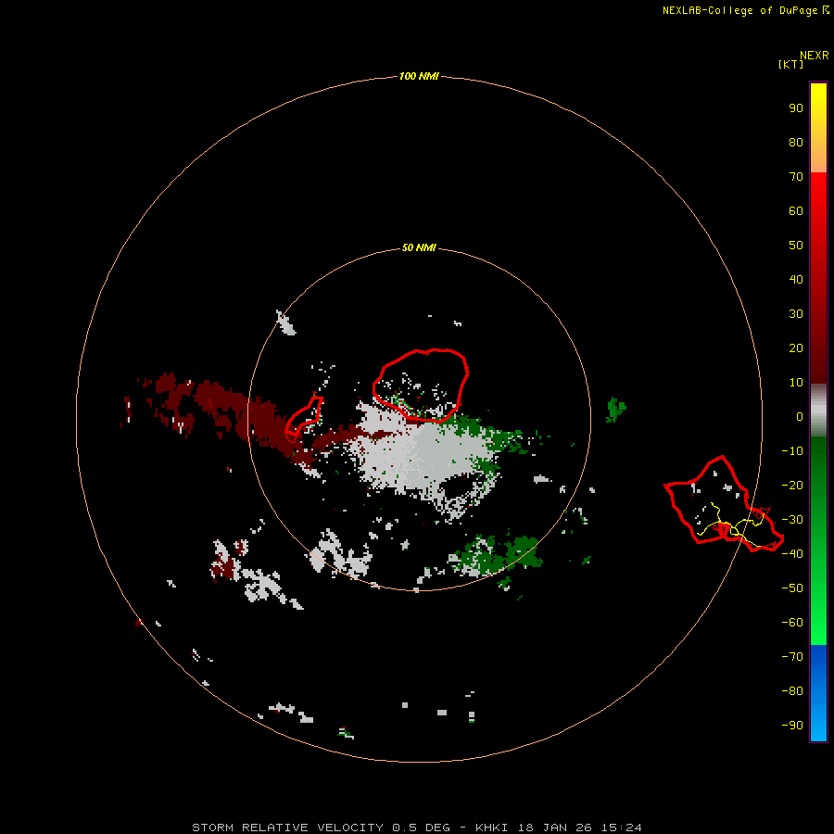
Task: Click the -30 value on velocity scale
Action: [792, 520]
